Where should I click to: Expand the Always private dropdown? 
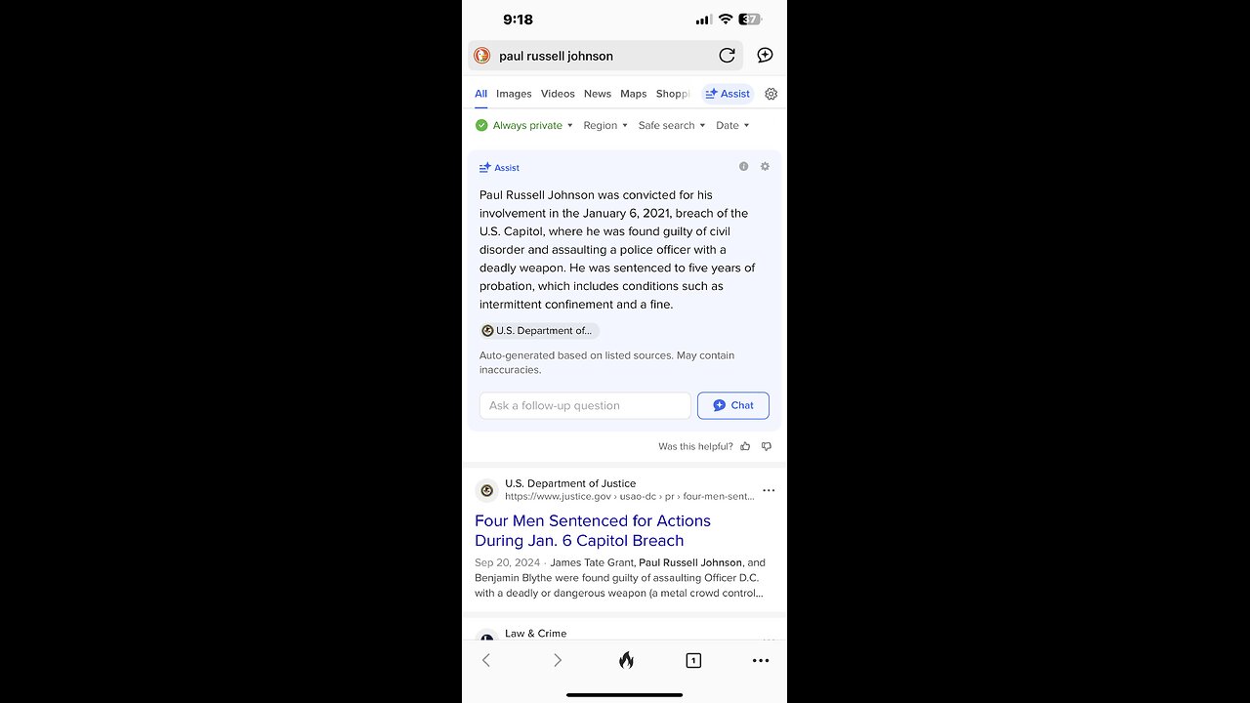(524, 125)
